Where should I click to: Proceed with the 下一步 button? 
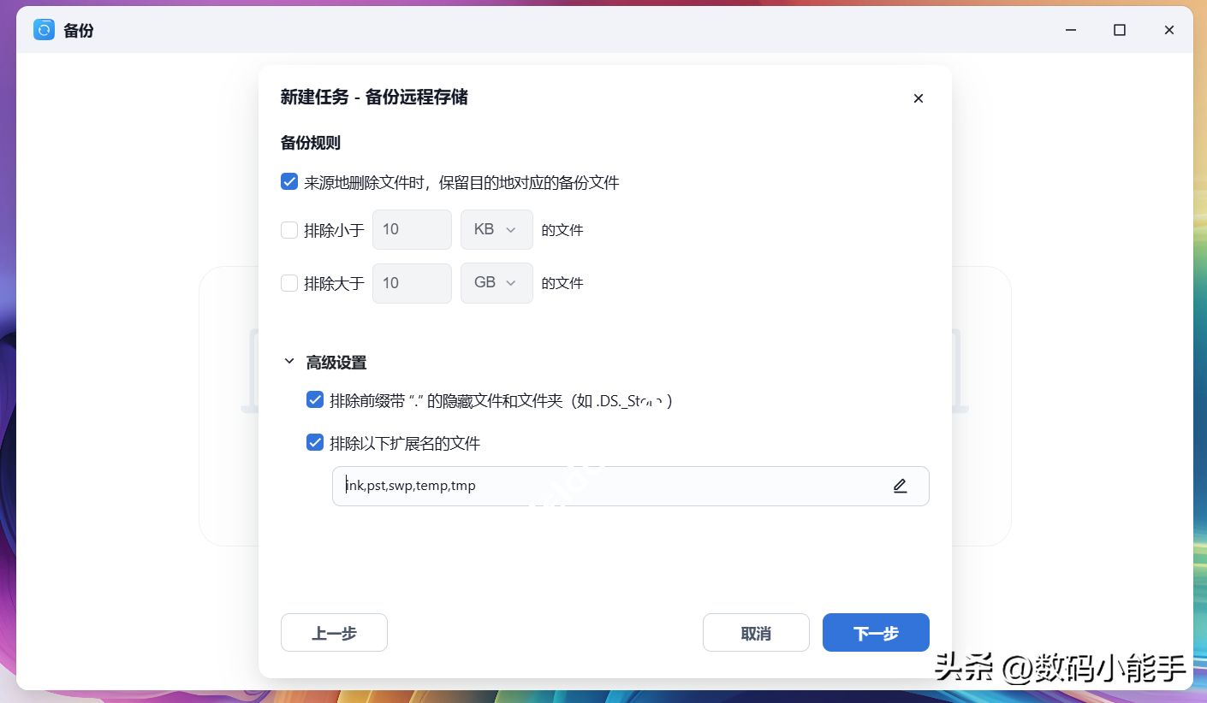point(876,633)
